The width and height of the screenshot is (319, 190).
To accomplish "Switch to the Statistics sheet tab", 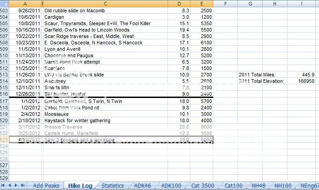I will [113, 186].
